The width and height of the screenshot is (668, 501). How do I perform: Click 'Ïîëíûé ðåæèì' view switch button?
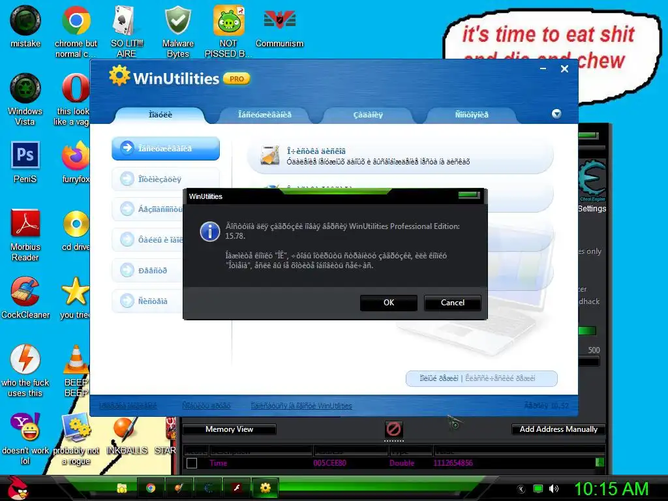tap(439, 378)
